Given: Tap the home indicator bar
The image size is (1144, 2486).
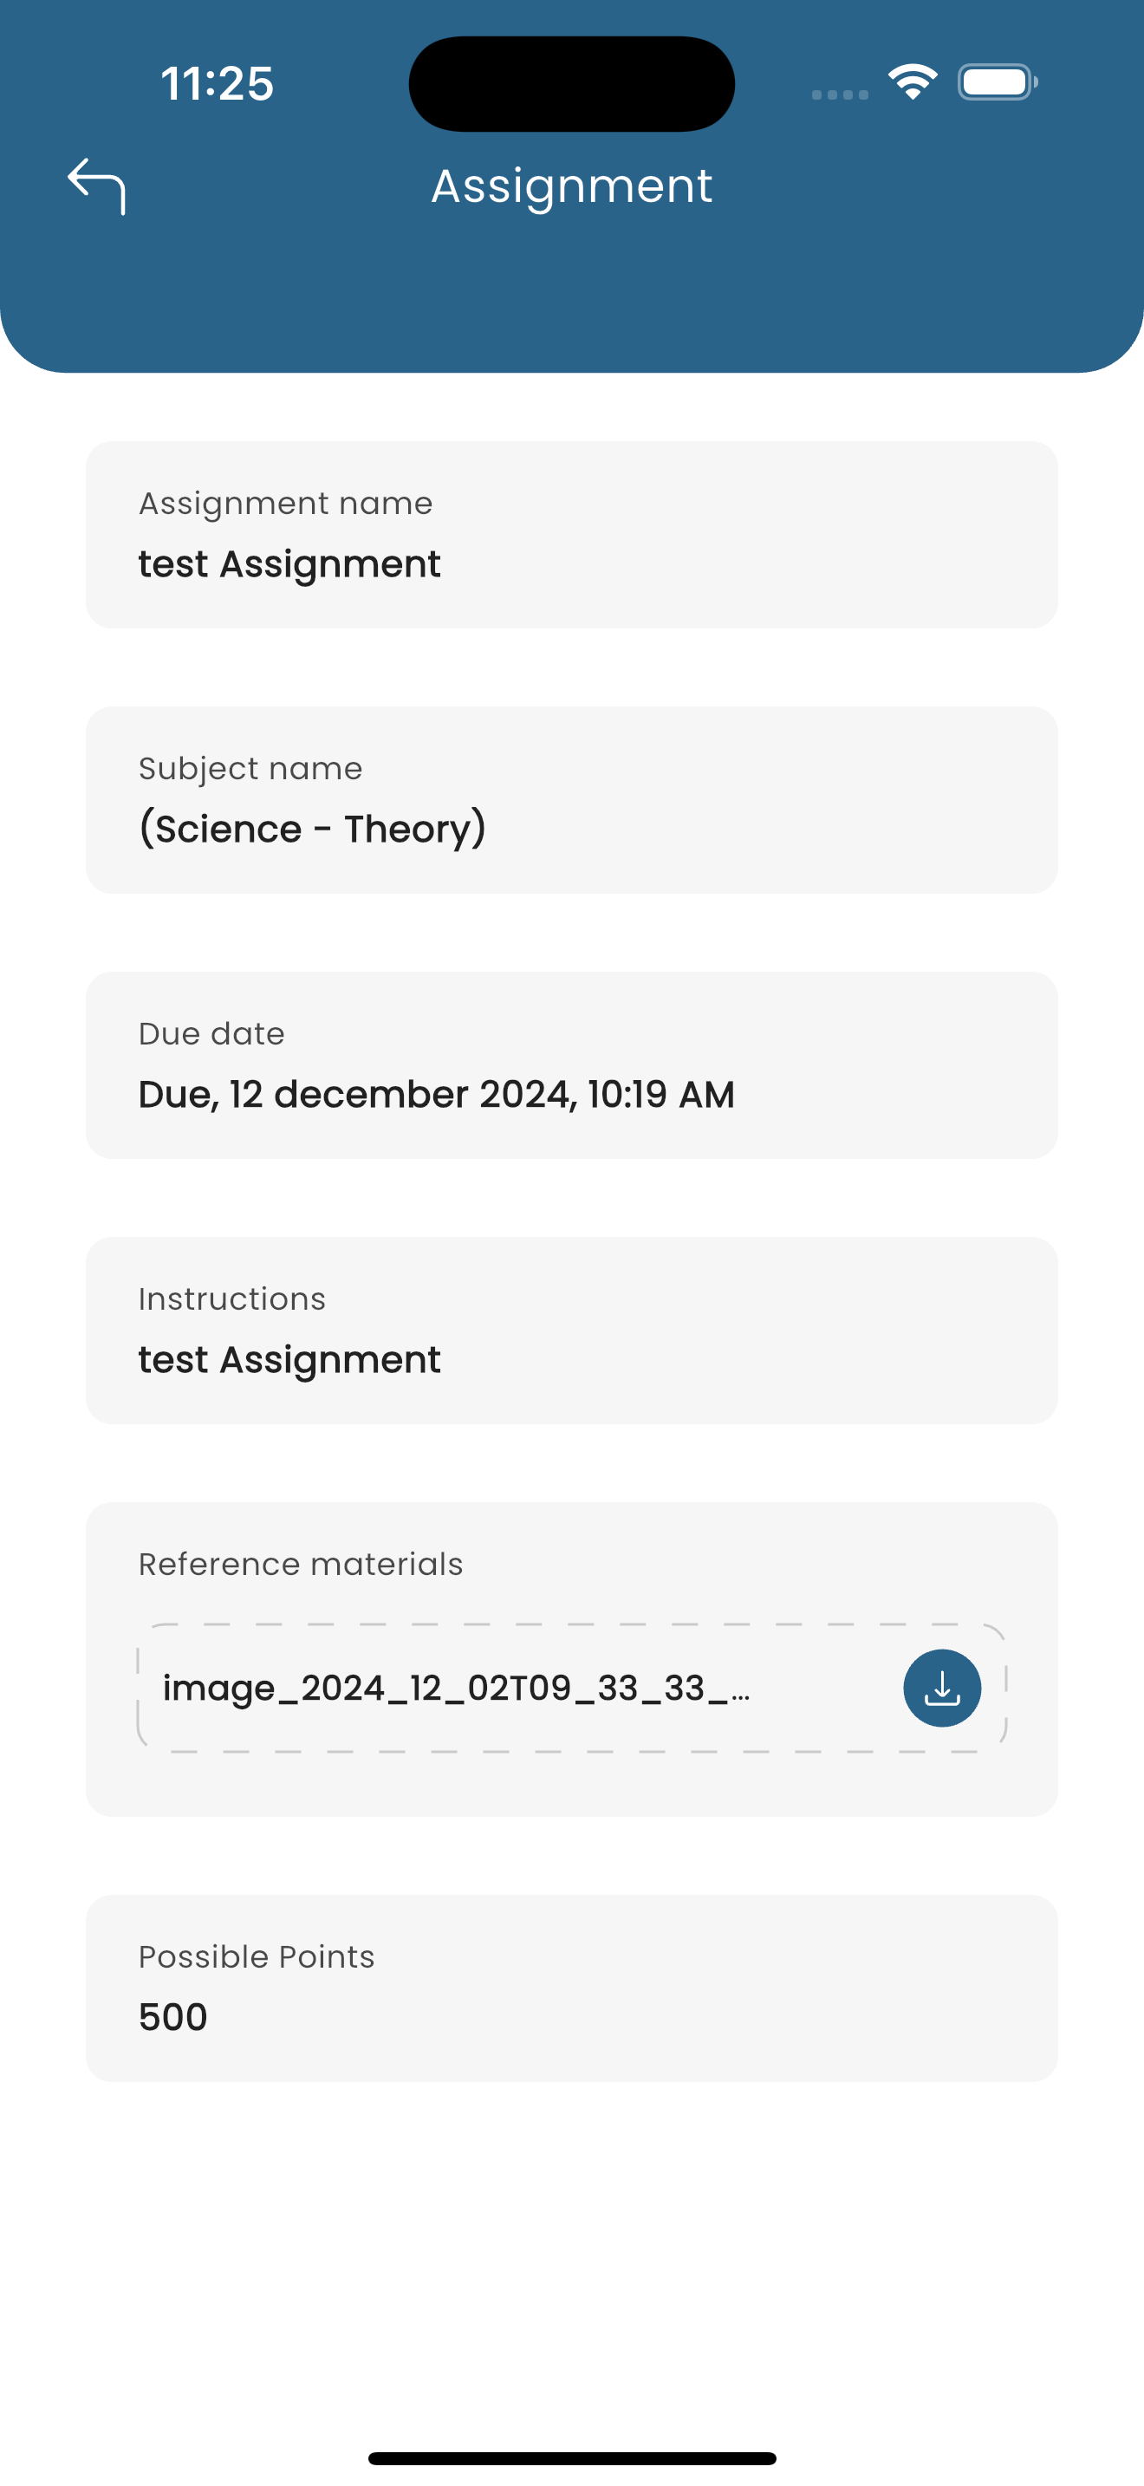Looking at the screenshot, I should [572, 2458].
